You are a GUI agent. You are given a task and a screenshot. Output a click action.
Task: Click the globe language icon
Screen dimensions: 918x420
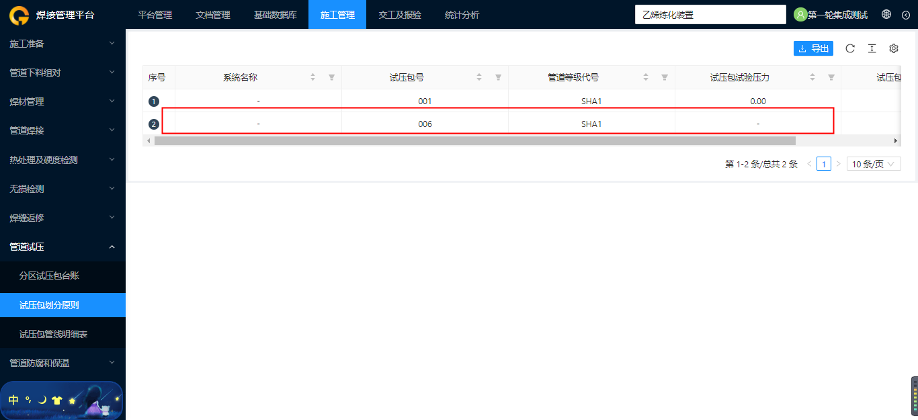[x=886, y=14]
